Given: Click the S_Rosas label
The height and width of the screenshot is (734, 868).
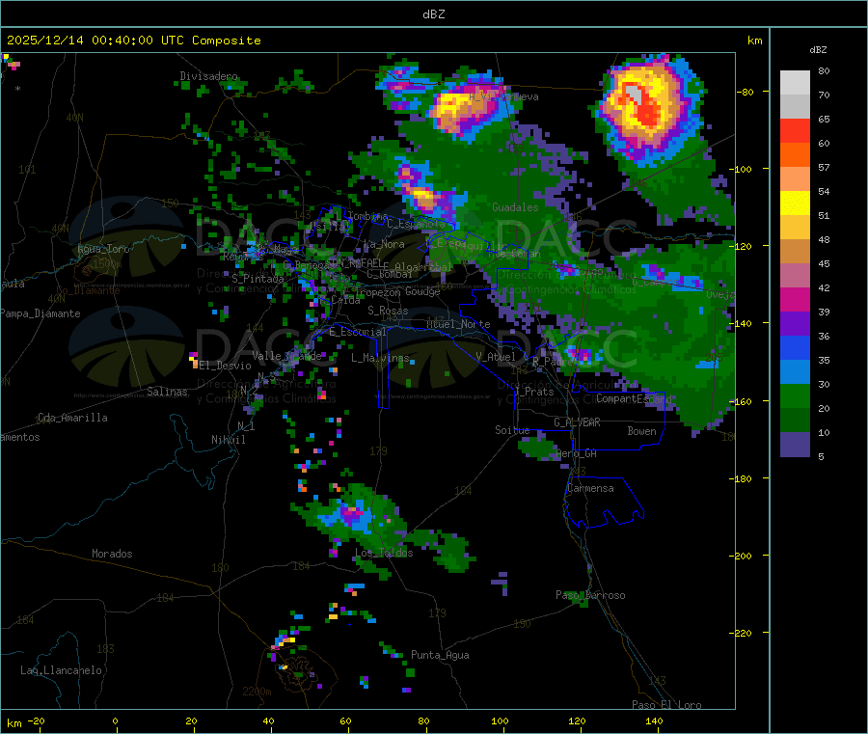Looking at the screenshot, I should (388, 311).
